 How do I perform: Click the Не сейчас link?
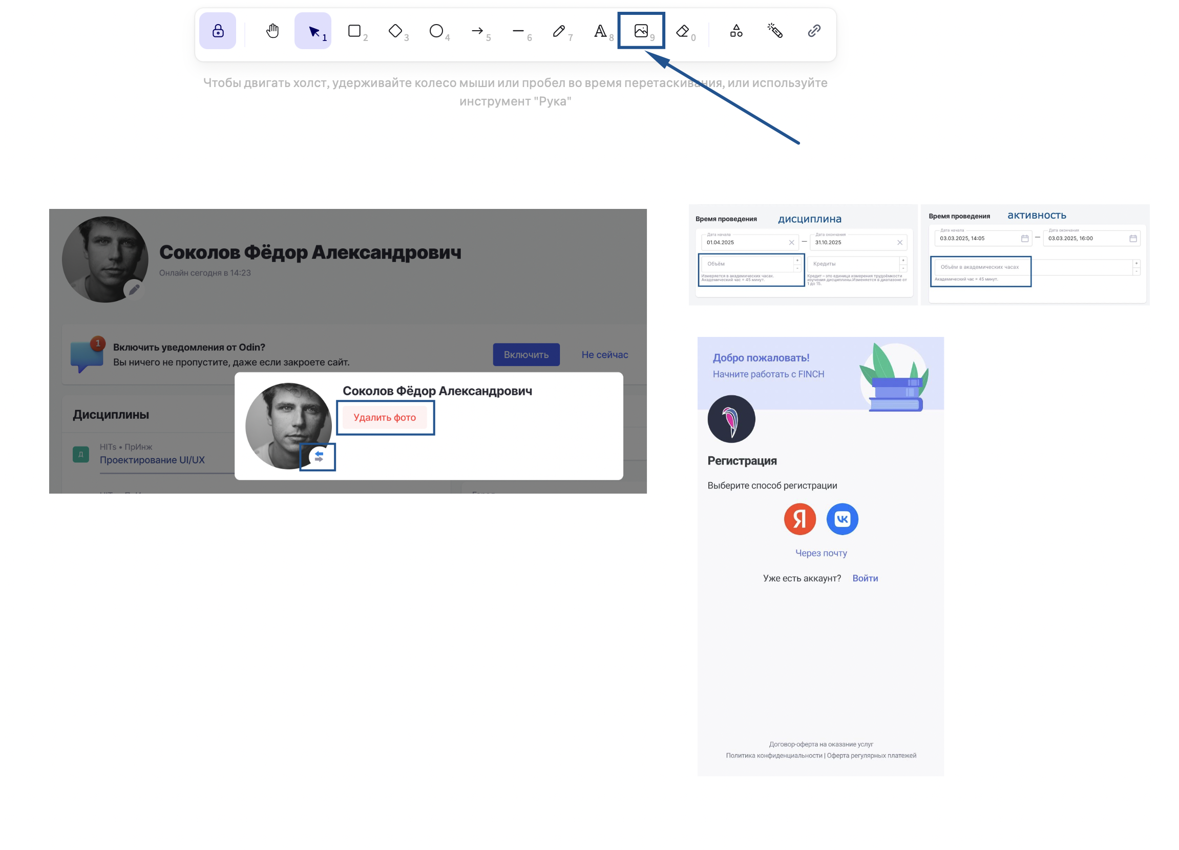[x=604, y=354]
